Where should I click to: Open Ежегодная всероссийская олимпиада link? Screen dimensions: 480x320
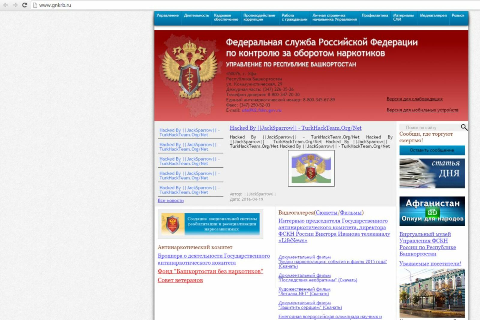(330, 317)
